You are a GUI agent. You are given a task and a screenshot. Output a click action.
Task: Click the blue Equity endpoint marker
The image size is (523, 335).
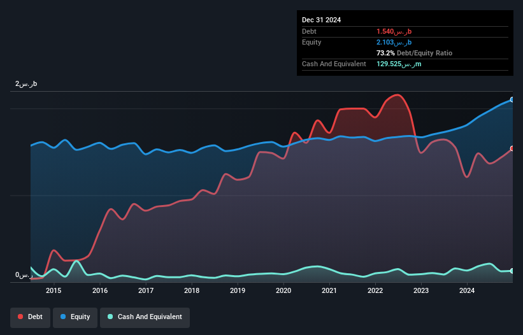(x=512, y=99)
